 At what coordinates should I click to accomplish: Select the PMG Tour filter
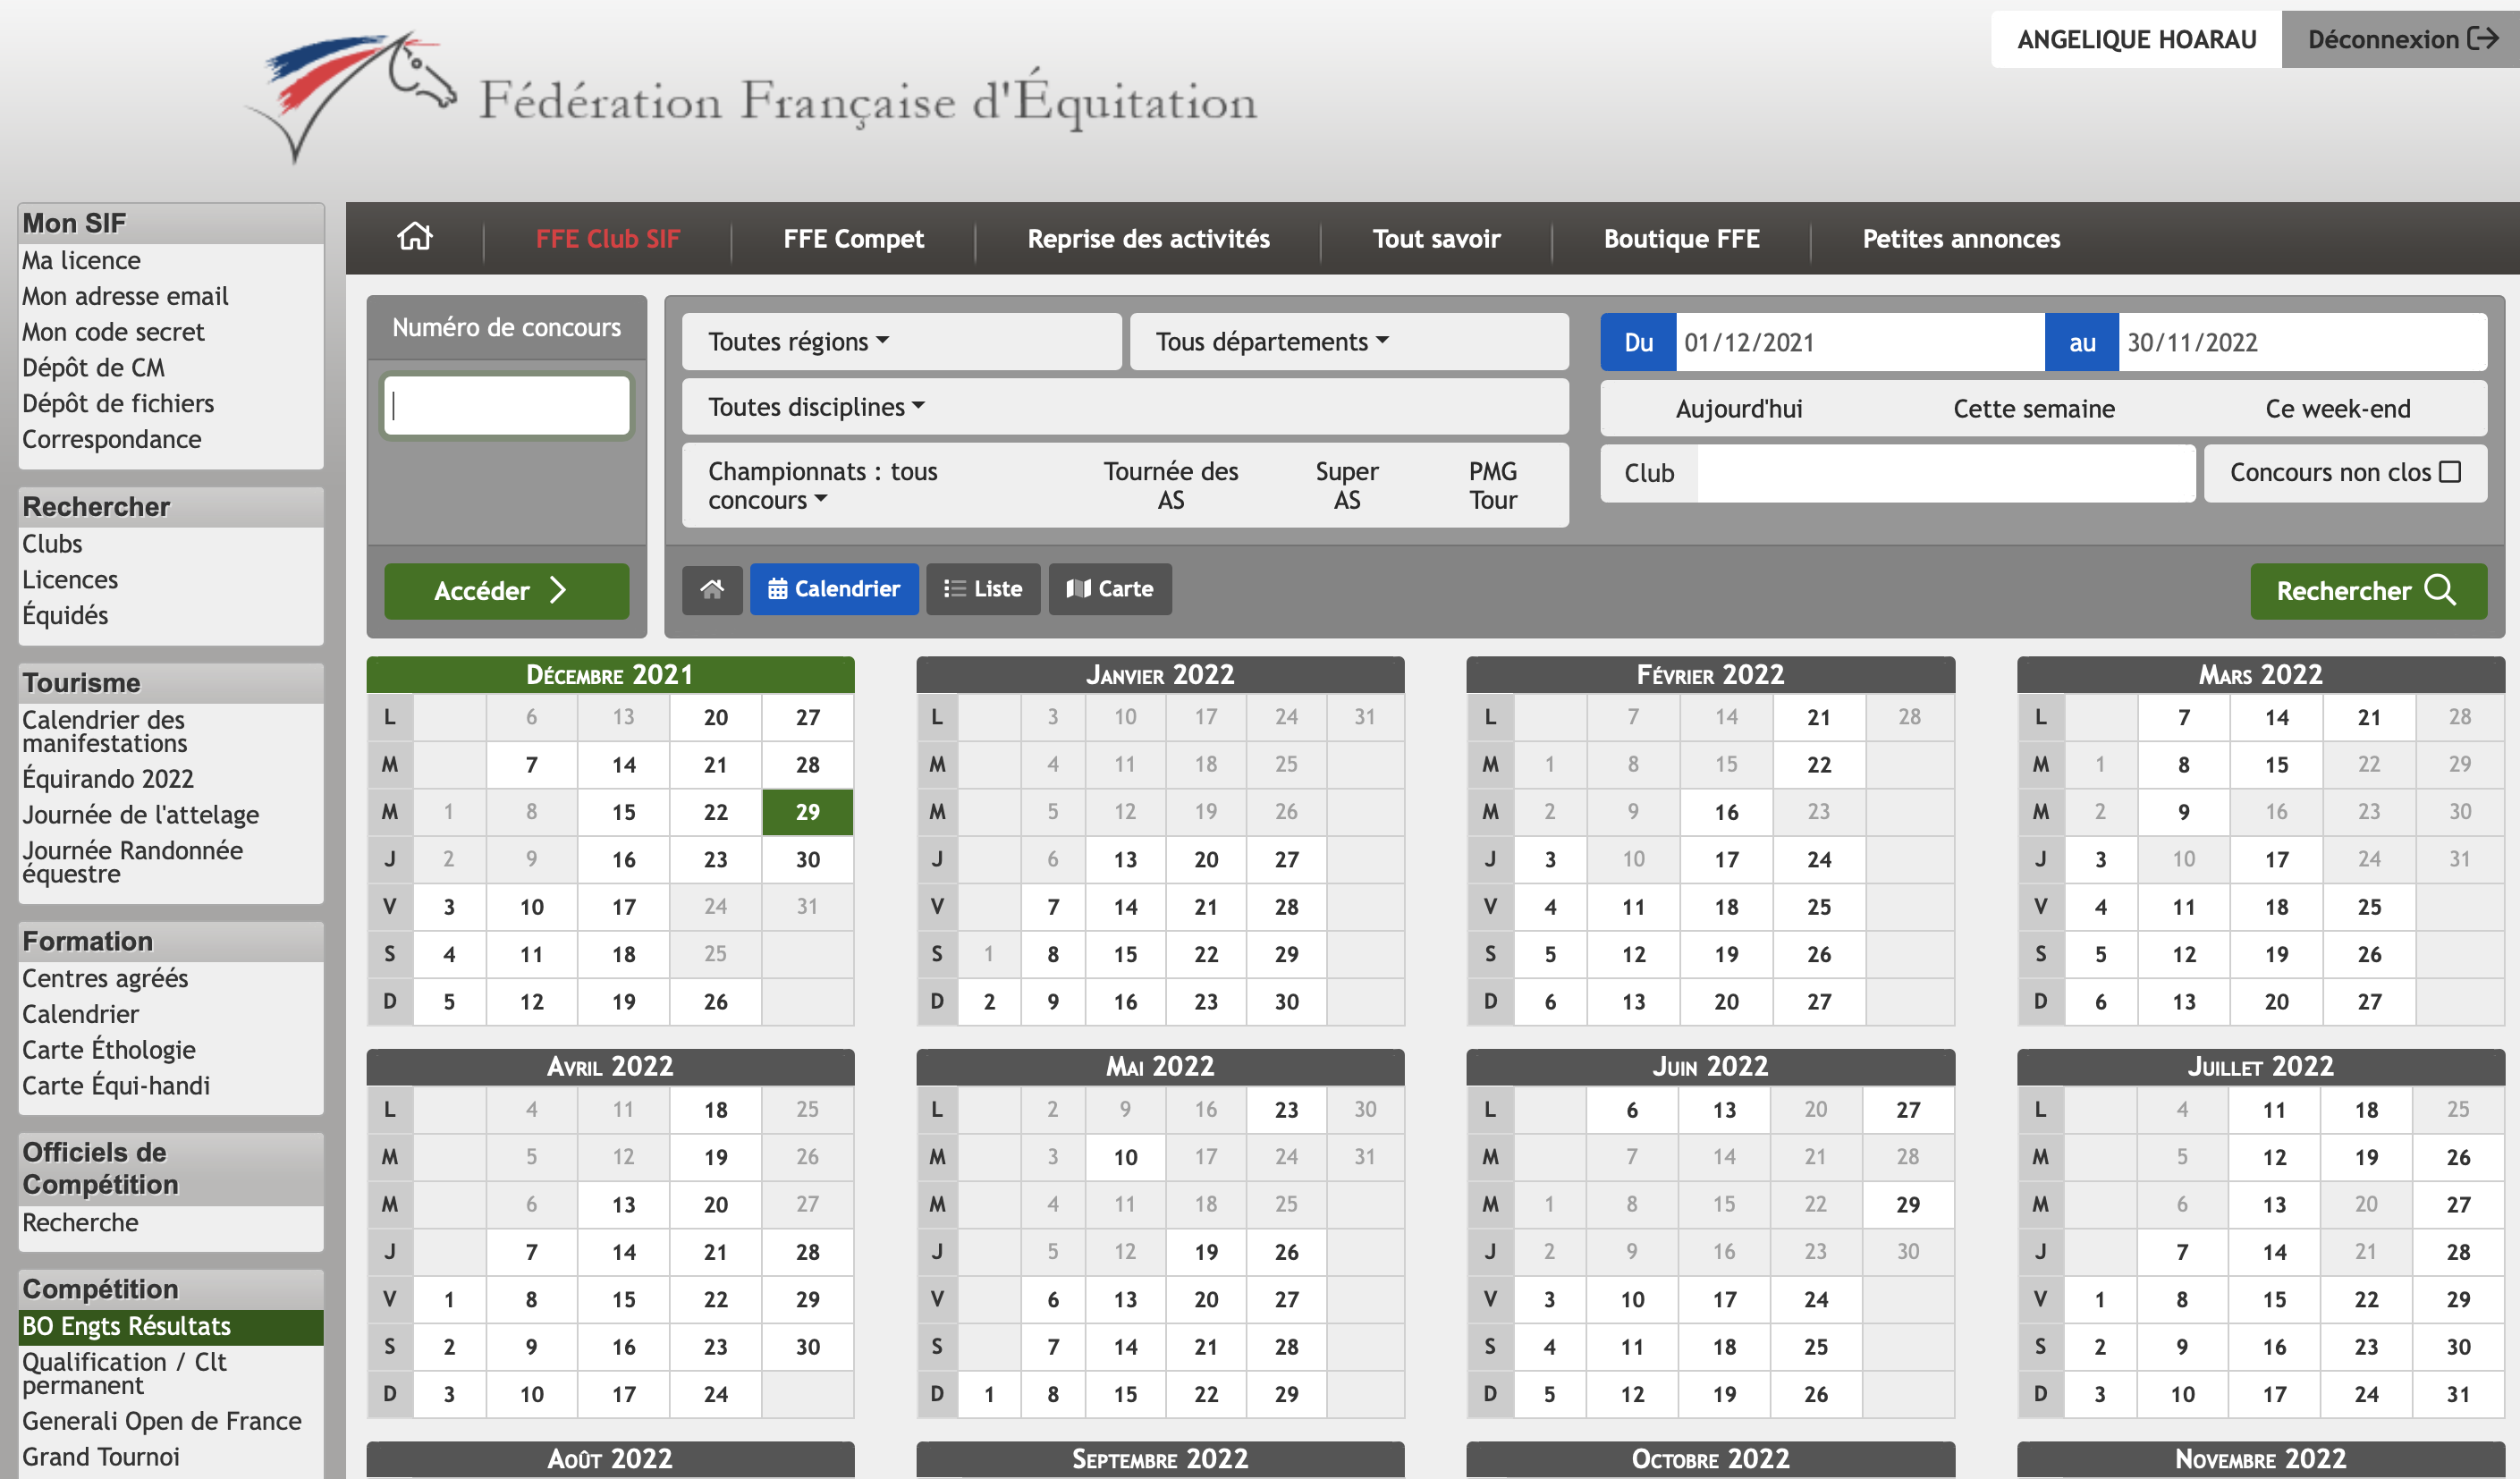(x=1493, y=486)
